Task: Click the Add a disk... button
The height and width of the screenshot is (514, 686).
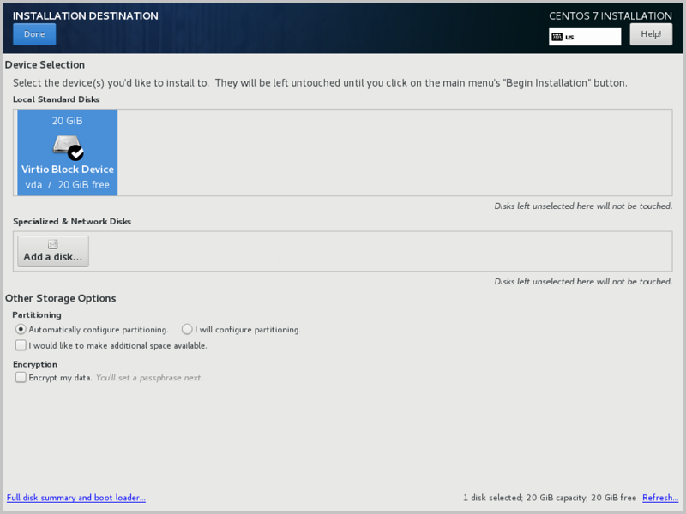Action: (x=53, y=251)
